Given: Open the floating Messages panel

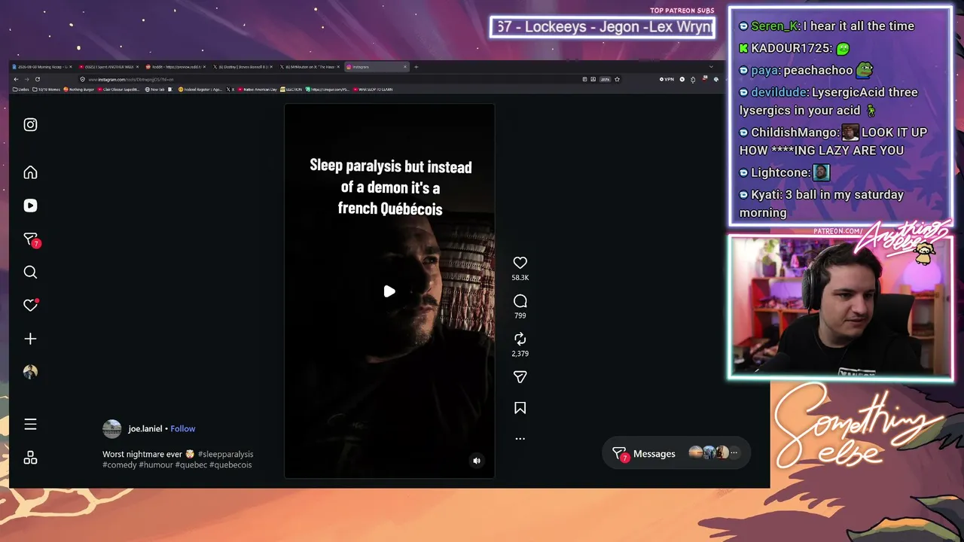Looking at the screenshot, I should click(x=676, y=453).
